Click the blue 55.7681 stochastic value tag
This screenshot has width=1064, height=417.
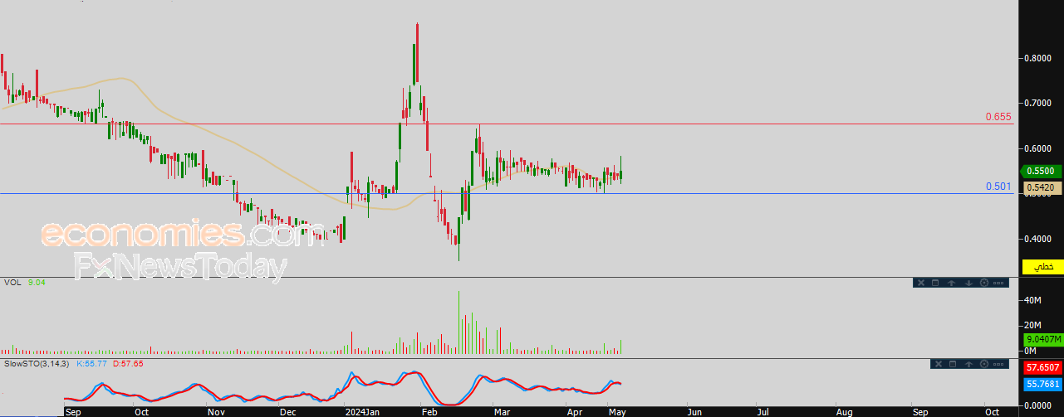point(1042,384)
